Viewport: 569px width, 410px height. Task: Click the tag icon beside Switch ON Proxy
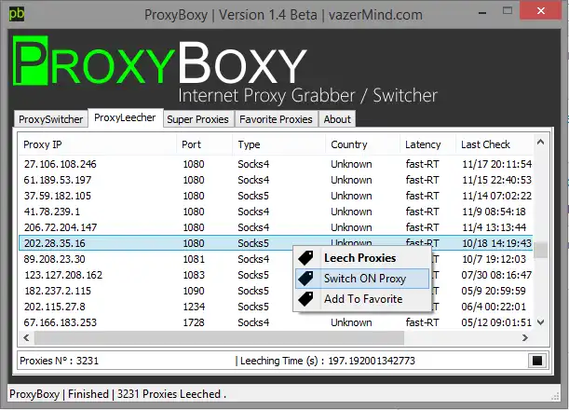point(305,279)
